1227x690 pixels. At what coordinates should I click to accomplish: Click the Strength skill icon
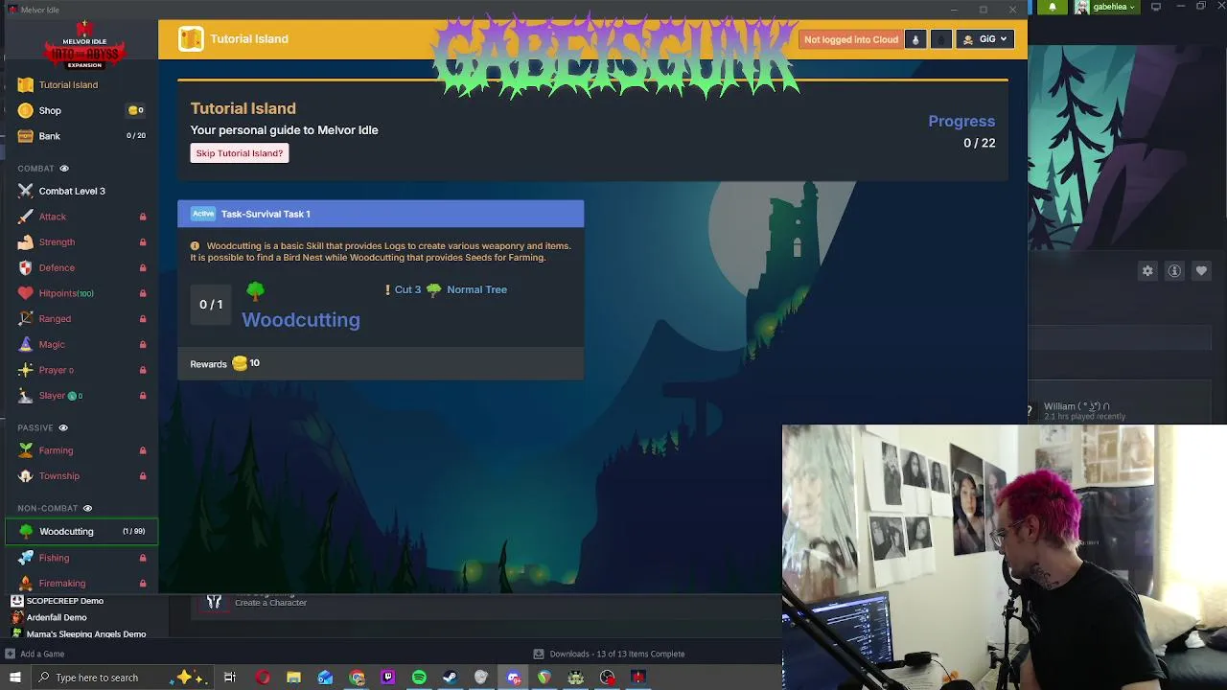click(26, 242)
